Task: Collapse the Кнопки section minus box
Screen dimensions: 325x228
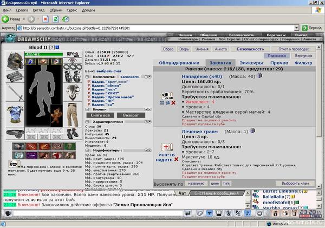Action: (87, 109)
